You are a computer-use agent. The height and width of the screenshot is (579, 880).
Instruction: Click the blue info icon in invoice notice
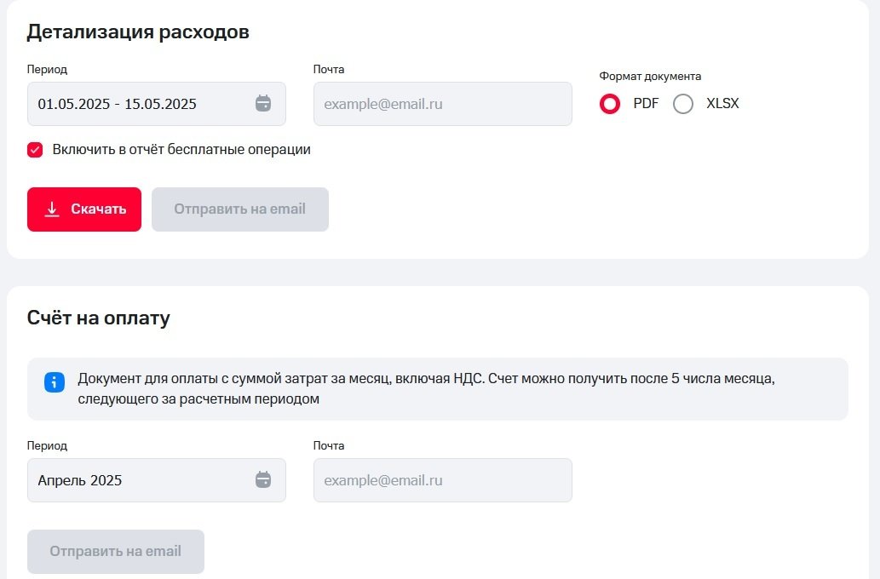55,382
